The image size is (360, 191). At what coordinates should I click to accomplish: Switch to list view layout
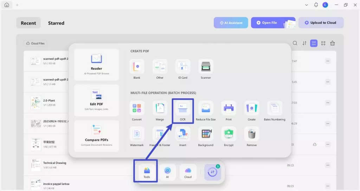point(314,43)
